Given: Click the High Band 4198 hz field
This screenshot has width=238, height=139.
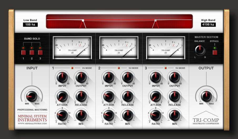Looking at the screenshot, I should coord(208,25).
